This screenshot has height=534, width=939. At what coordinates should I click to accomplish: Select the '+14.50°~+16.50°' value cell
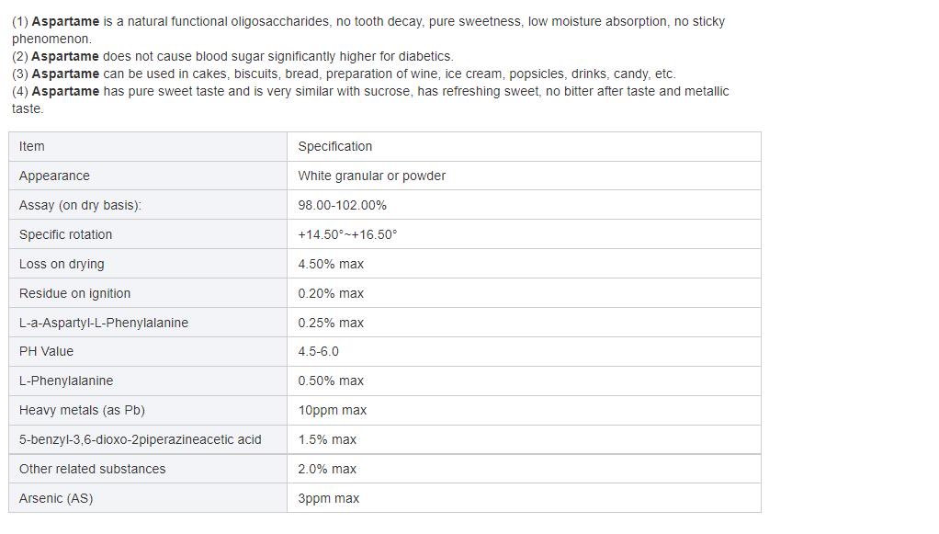click(348, 234)
